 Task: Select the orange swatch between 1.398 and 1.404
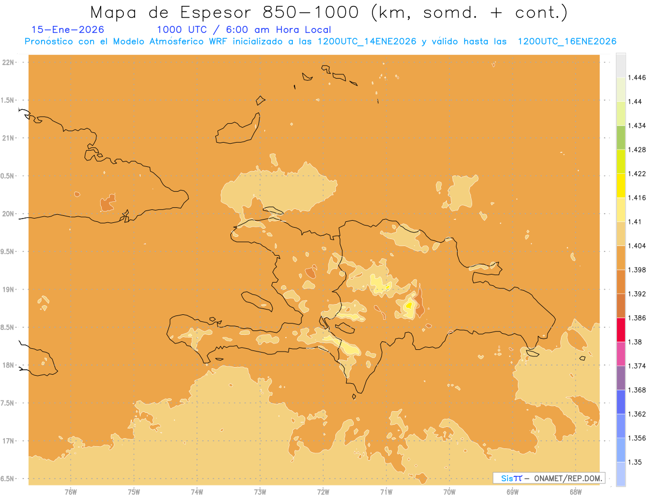tap(621, 257)
